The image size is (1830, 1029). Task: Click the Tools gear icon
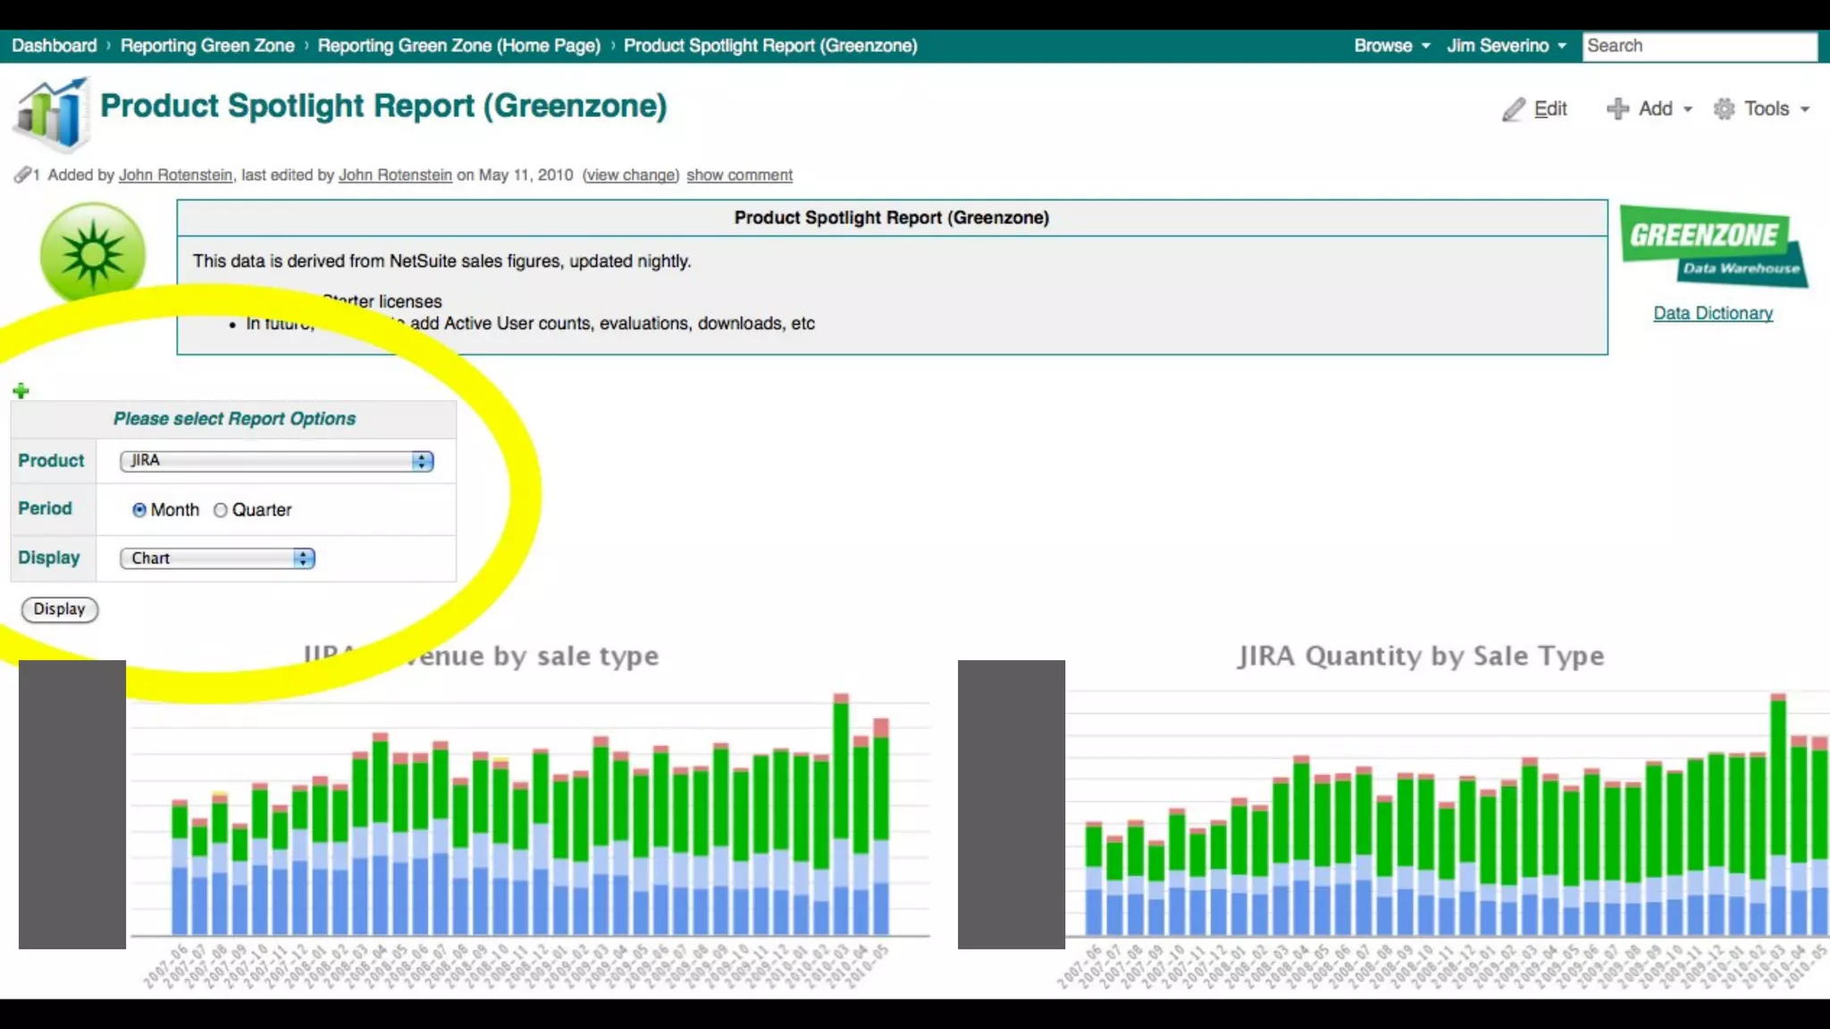click(1724, 109)
